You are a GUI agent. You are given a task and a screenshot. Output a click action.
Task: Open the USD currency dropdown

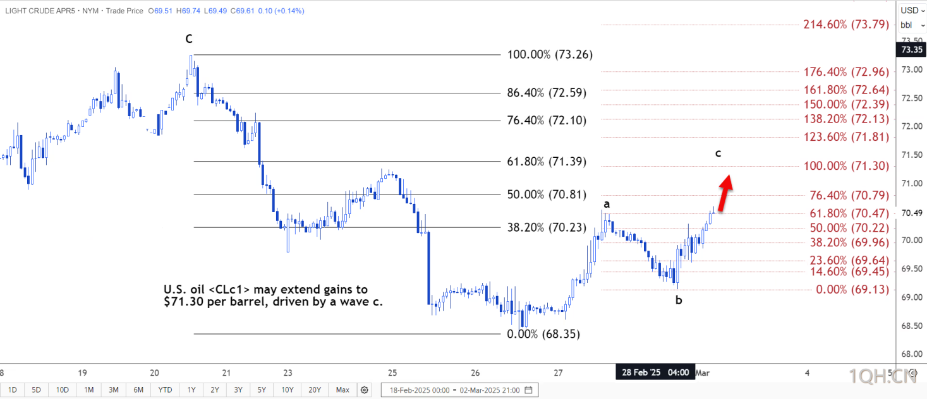pos(912,10)
